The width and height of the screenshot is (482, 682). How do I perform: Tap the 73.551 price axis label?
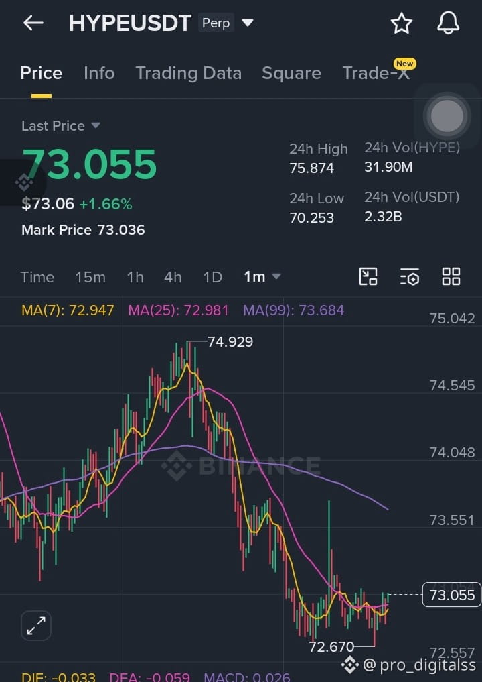point(452,520)
